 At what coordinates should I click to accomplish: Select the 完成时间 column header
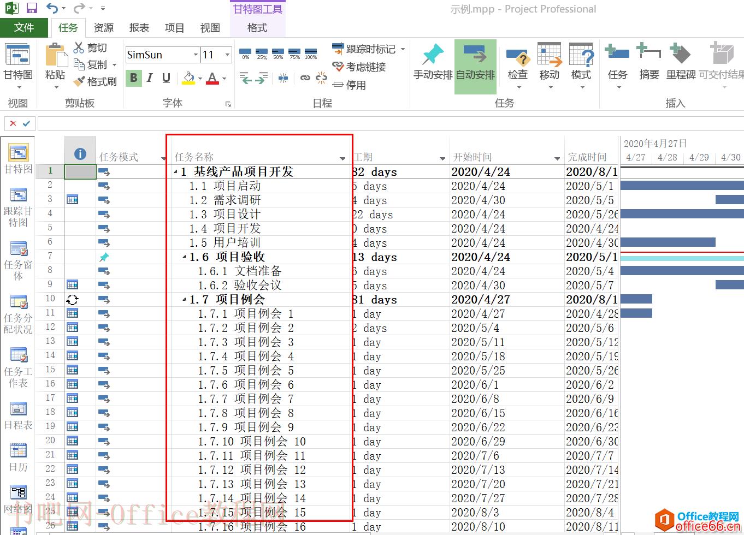(592, 151)
